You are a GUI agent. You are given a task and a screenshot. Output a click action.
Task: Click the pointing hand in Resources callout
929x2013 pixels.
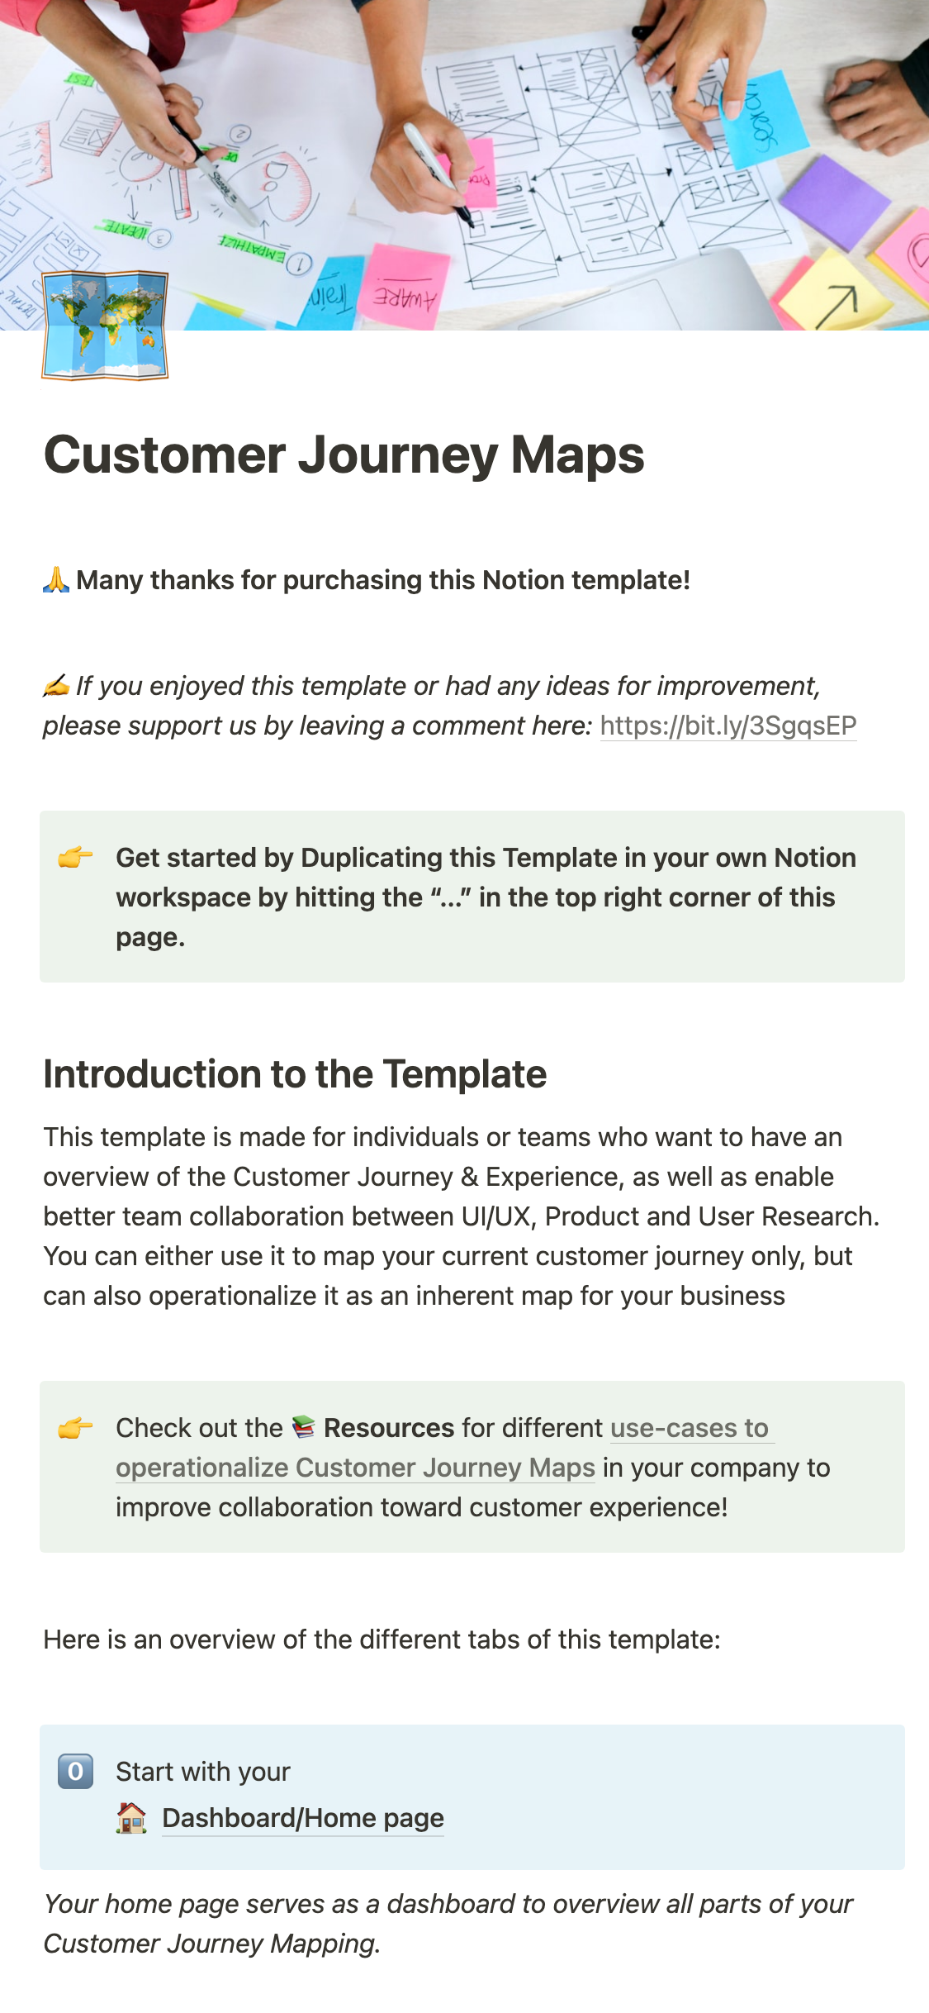tap(75, 1428)
